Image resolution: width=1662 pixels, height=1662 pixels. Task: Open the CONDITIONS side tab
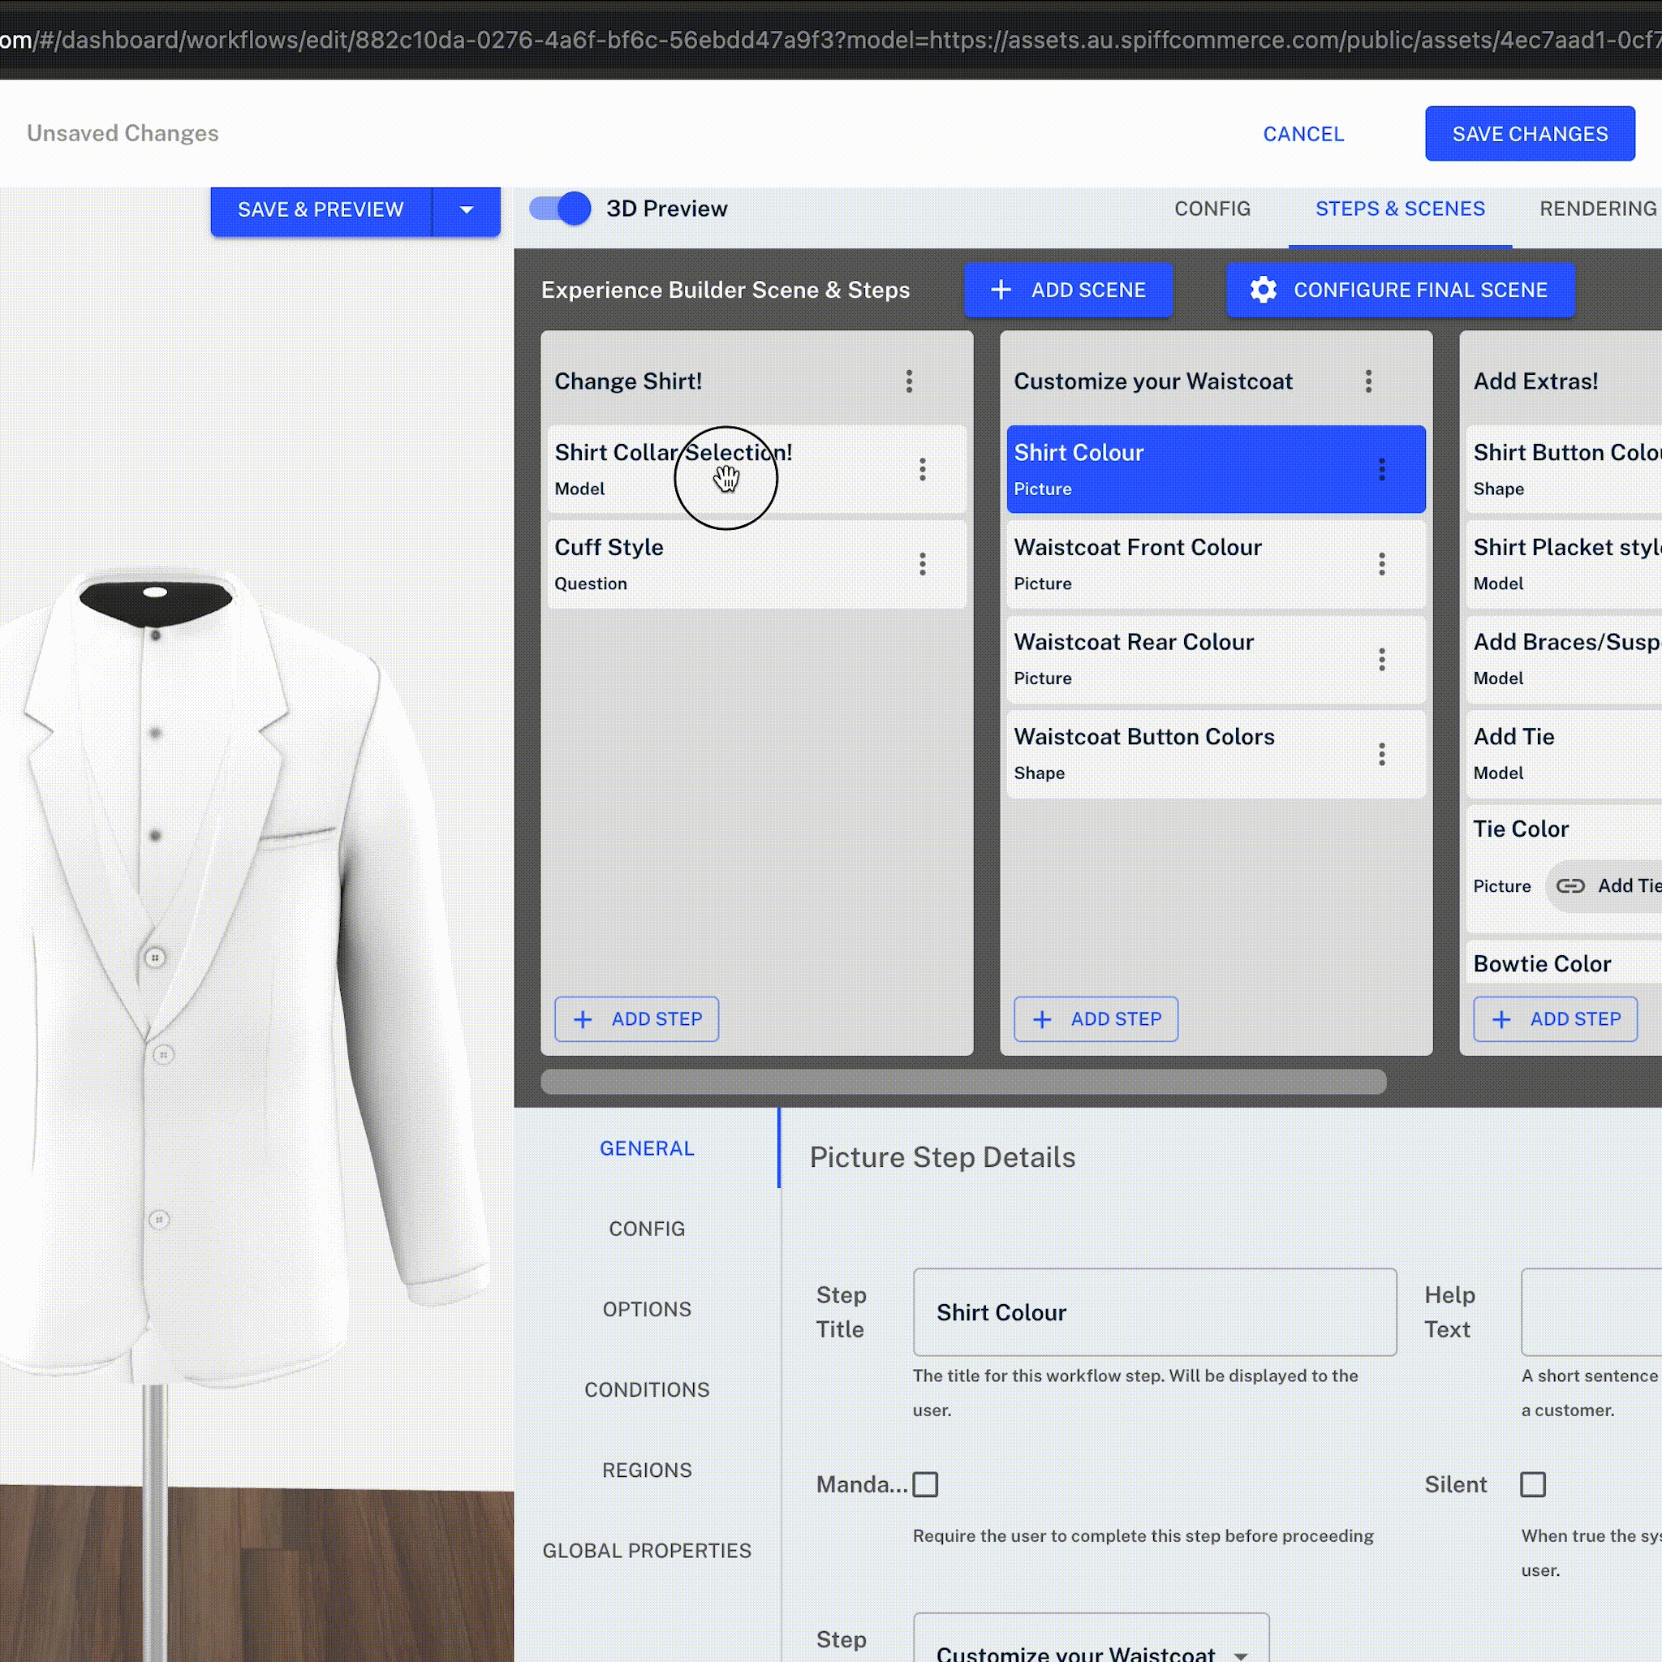647,1389
